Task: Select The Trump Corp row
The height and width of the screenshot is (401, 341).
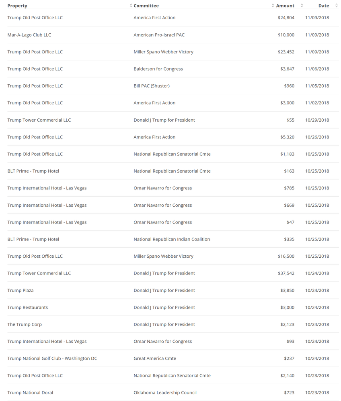Action: pyautogui.click(x=173, y=324)
